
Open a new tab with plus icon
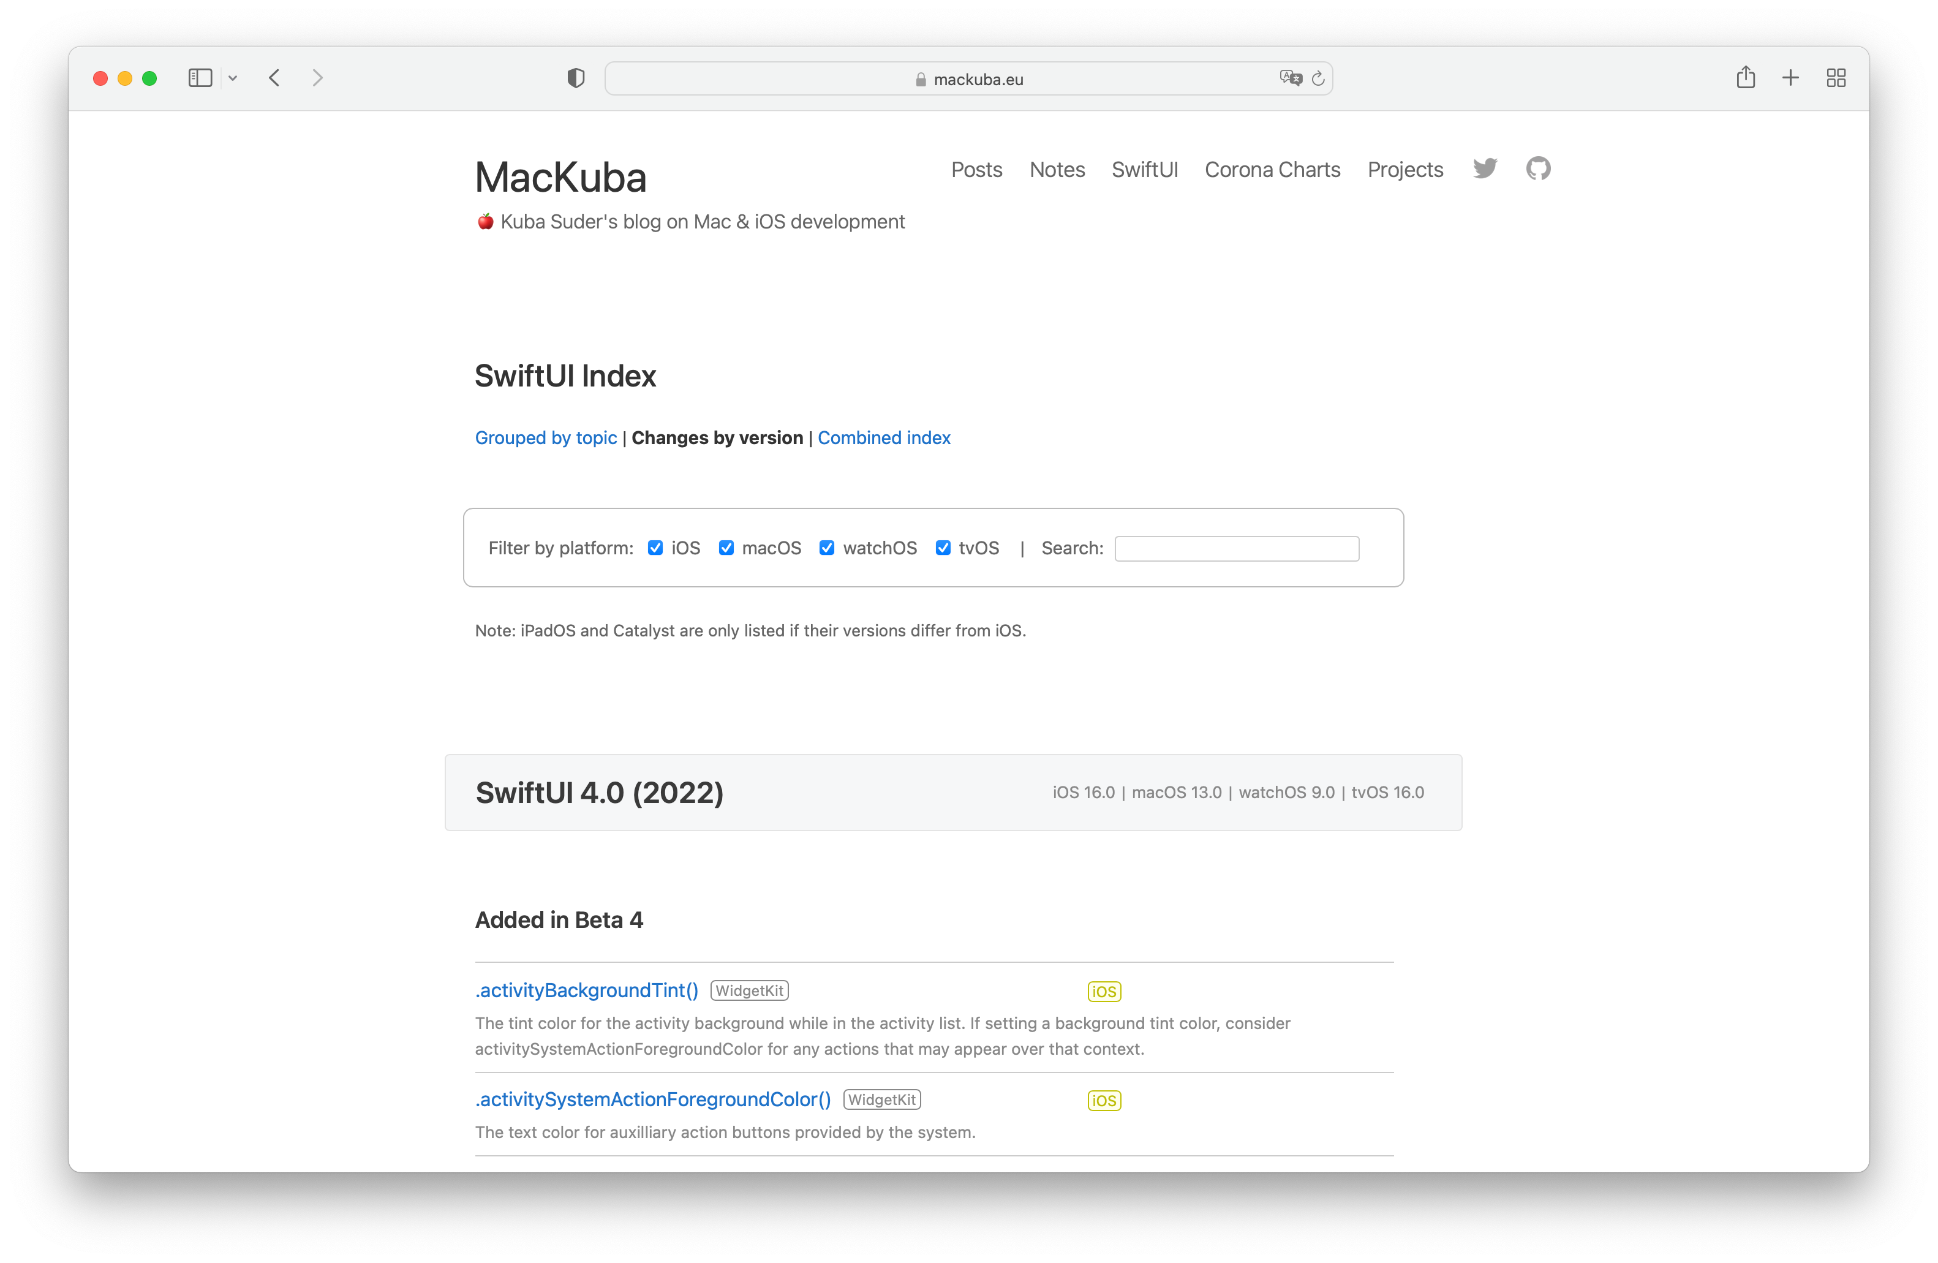click(x=1790, y=77)
